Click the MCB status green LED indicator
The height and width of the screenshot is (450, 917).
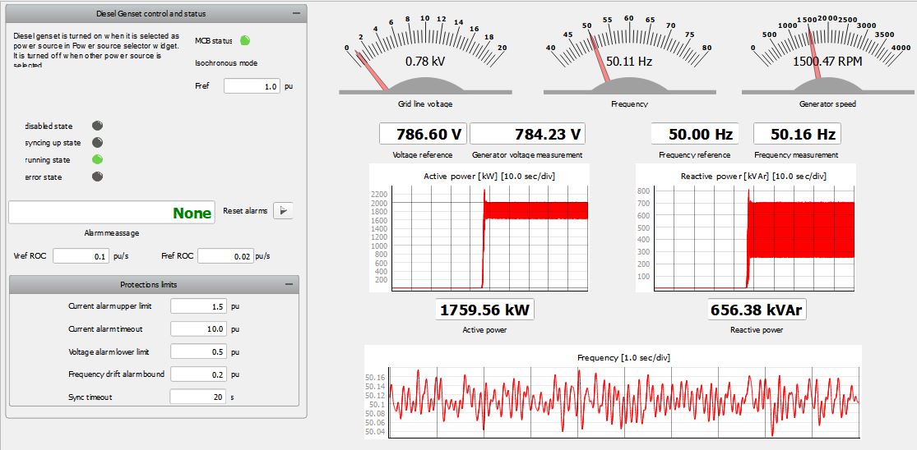pyautogui.click(x=245, y=40)
